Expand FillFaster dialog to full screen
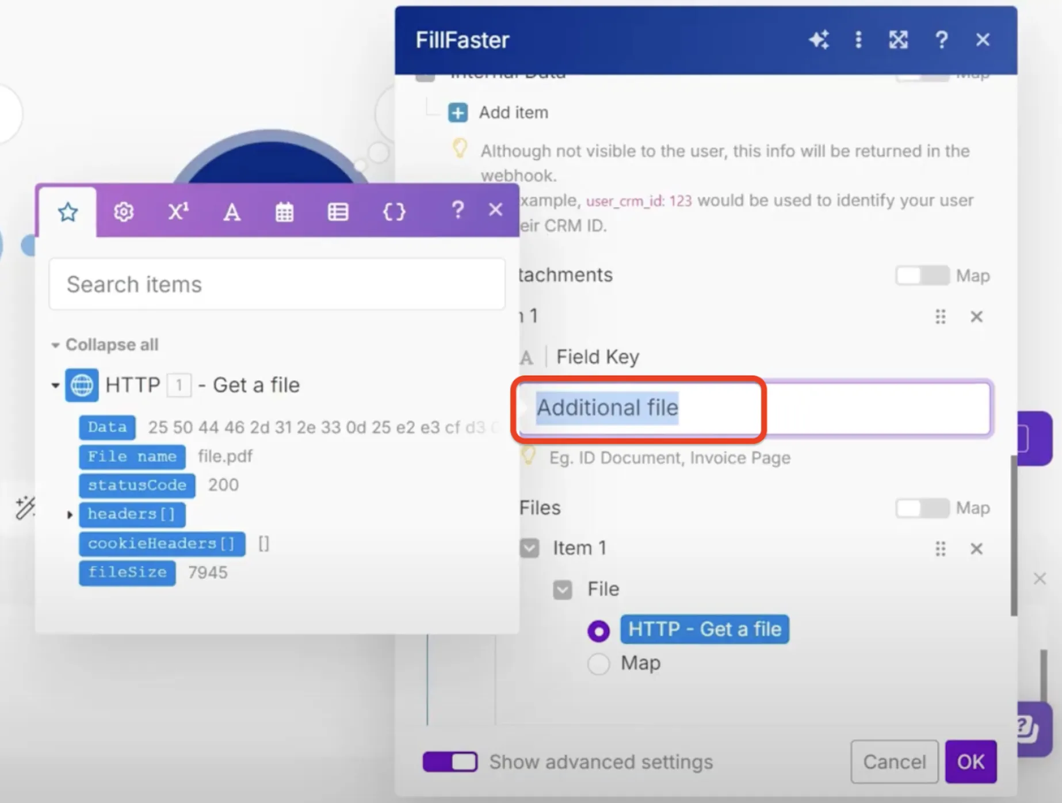 pos(898,40)
